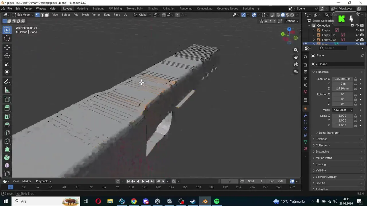
Task: Enable face select mode
Action: (47, 15)
